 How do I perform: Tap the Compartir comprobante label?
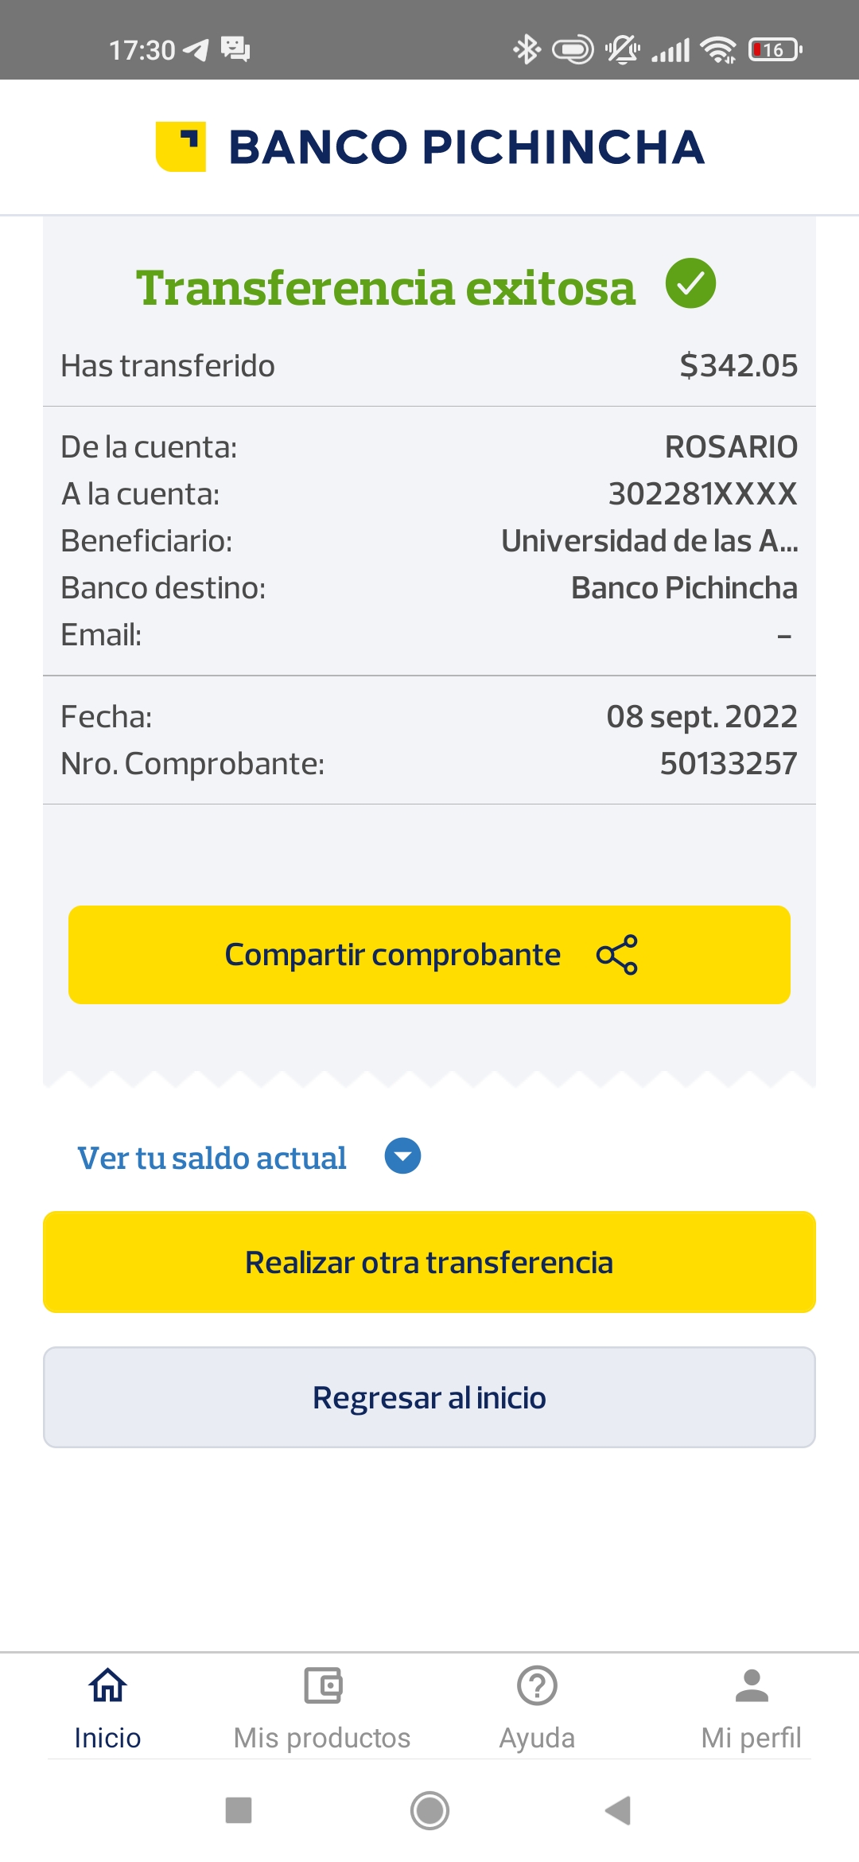click(393, 955)
